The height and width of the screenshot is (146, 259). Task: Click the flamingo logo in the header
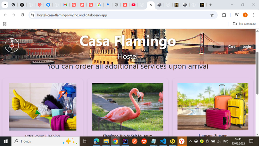pyautogui.click(x=12, y=45)
